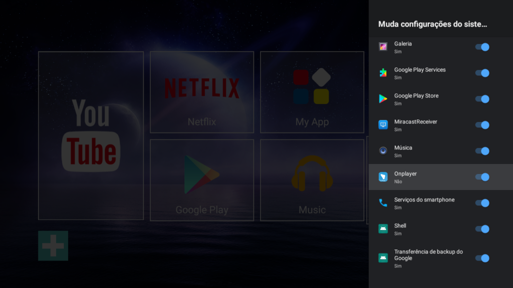513x288 pixels.
Task: Disable the Shell permission switch
Action: tap(482, 229)
